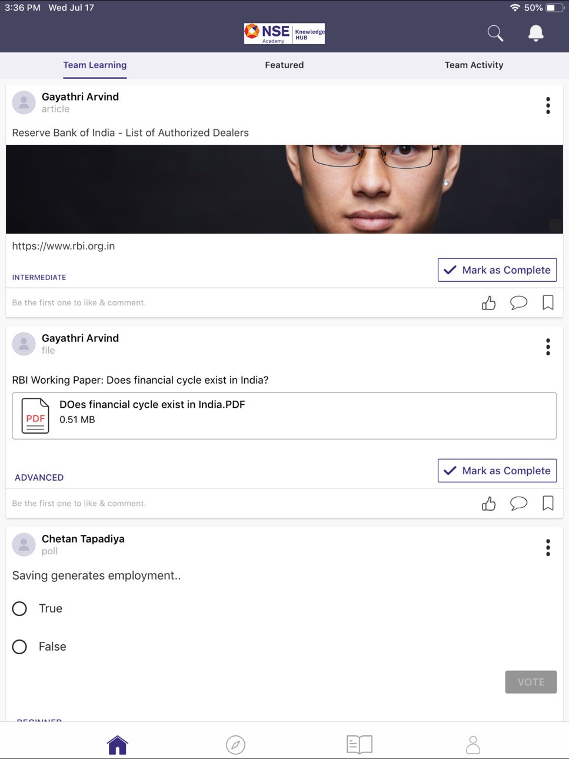Like the RBI Authorized Dealers article
The width and height of the screenshot is (569, 759).
[488, 303]
